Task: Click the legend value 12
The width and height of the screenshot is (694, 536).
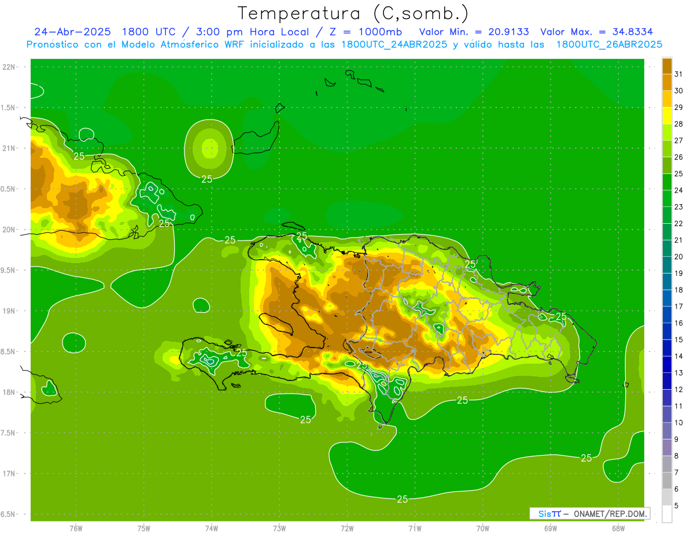Action: [678, 389]
